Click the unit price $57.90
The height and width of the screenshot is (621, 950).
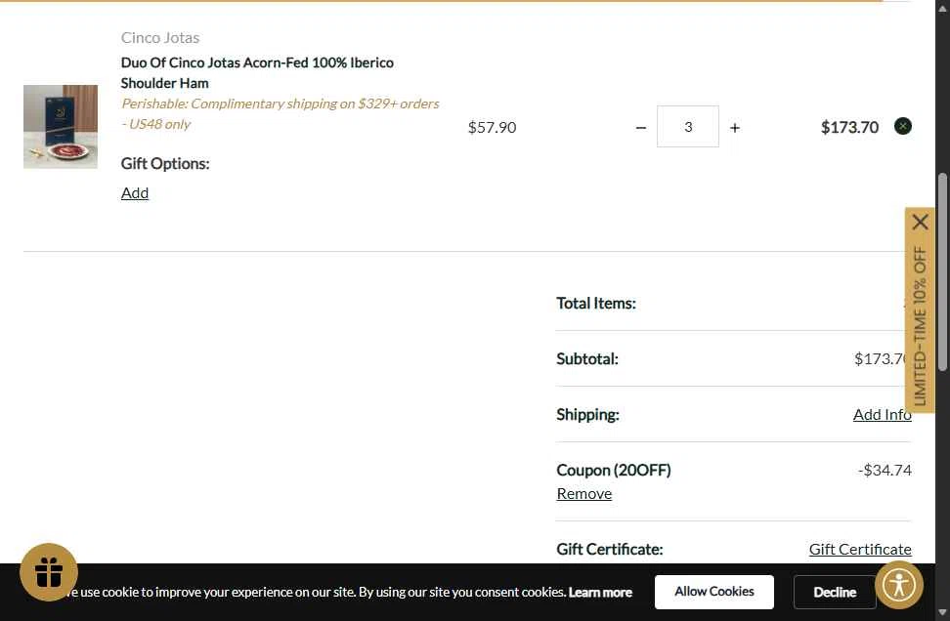coord(492,127)
